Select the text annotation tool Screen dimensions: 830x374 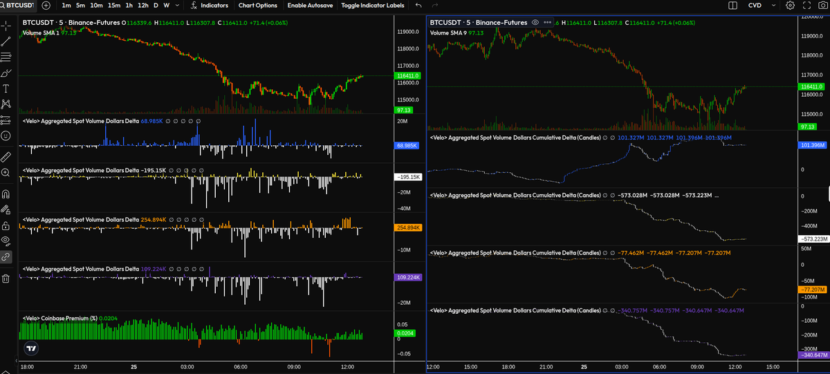[6, 88]
